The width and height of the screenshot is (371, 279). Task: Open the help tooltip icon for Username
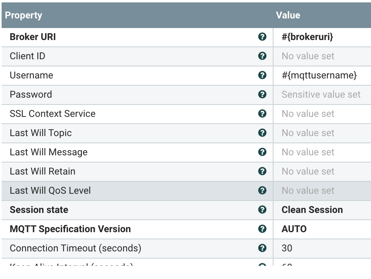click(262, 75)
